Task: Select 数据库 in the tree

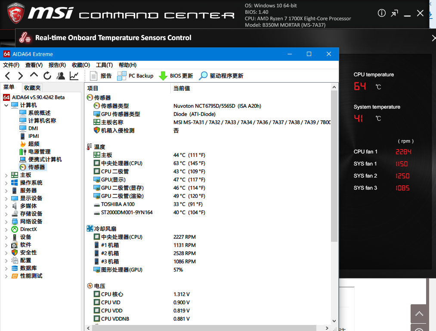Action: (x=24, y=268)
